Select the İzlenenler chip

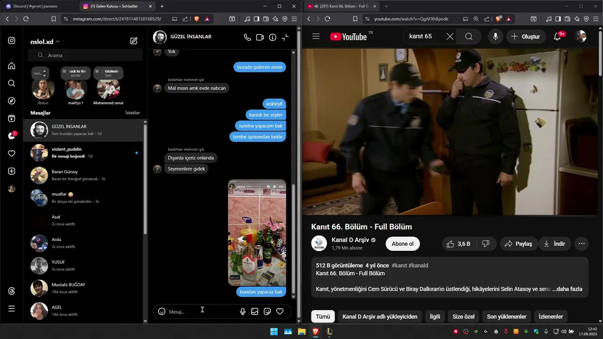pos(551,316)
